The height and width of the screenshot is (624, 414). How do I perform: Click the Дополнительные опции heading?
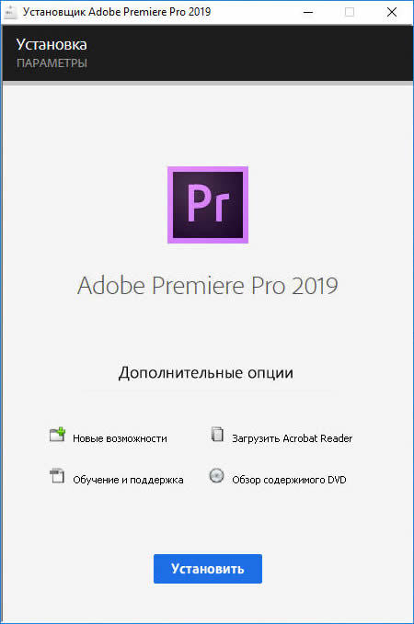205,373
